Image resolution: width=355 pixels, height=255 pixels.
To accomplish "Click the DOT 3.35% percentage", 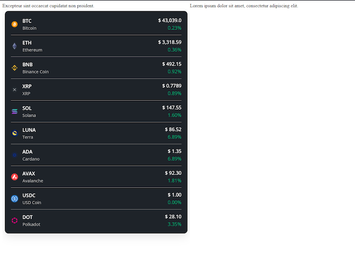I will pyautogui.click(x=175, y=224).
